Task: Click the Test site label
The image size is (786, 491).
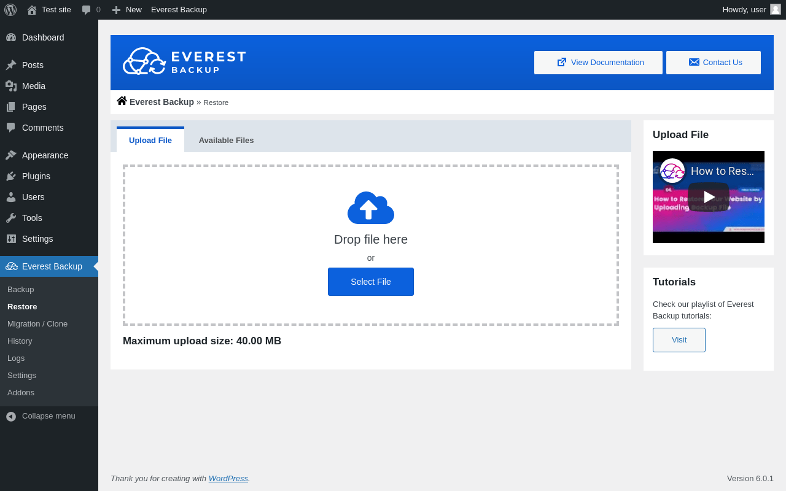Action: tap(56, 10)
